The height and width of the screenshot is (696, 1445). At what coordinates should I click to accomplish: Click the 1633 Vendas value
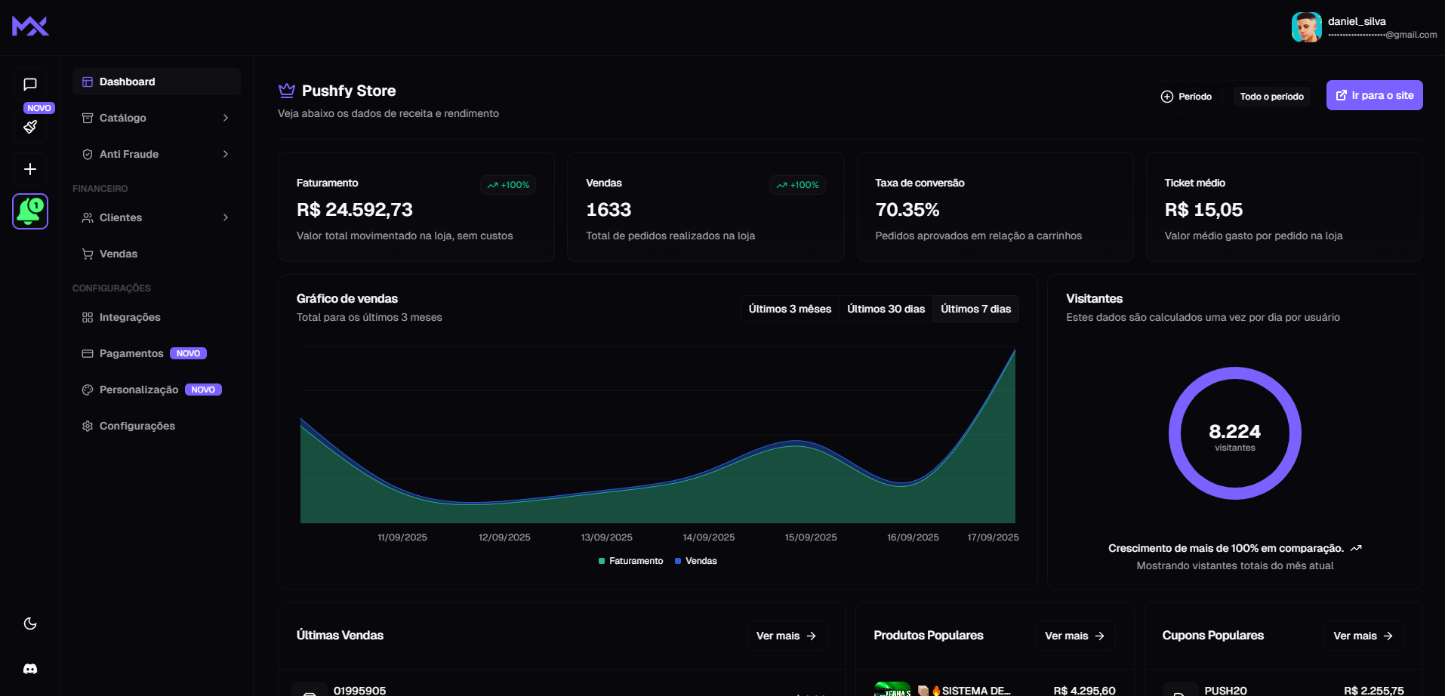pyautogui.click(x=609, y=210)
